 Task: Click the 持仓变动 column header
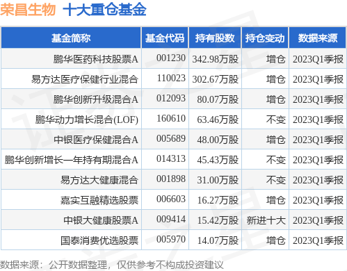tap(265, 38)
